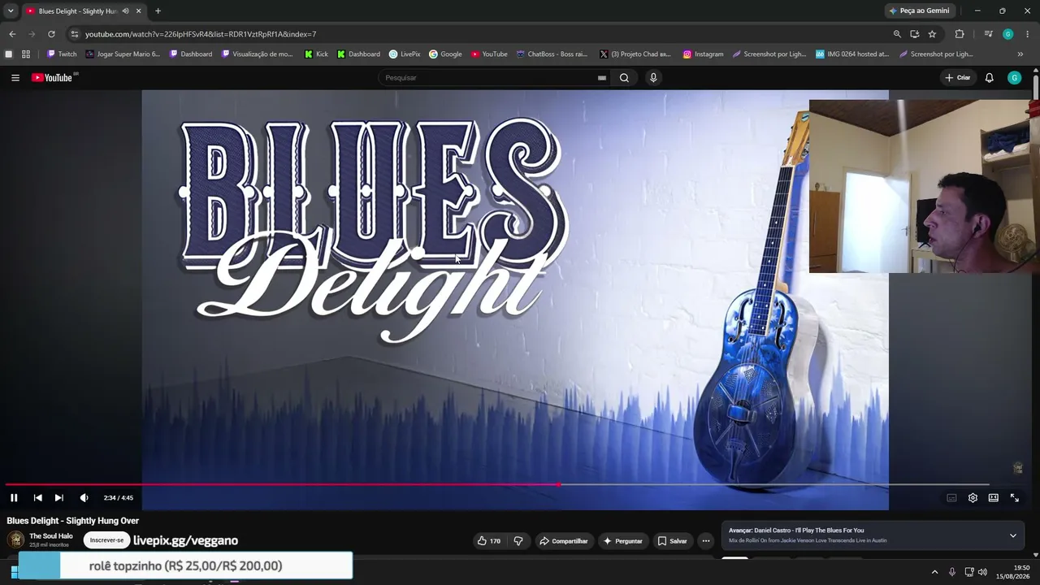
Task: Skip to the next video
Action: click(x=58, y=498)
